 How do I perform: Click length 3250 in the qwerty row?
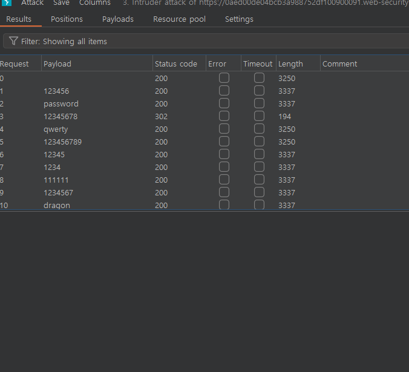(x=287, y=129)
